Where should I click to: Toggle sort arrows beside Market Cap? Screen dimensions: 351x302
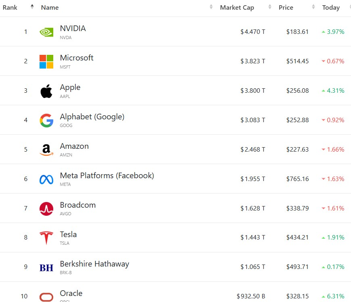270,7
